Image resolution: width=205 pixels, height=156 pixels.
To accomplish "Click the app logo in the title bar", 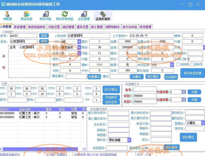I will click(x=3, y=4).
